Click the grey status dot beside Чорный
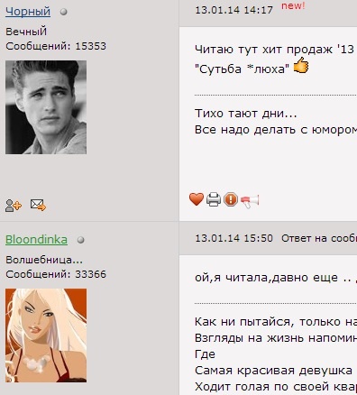Image resolution: width=357 pixels, height=395 pixels. (x=63, y=12)
